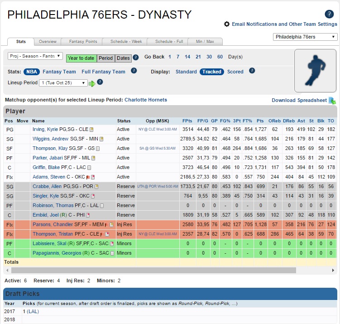Open Steven Adams' red note icon
This screenshot has width=340, height=324.
point(93,177)
